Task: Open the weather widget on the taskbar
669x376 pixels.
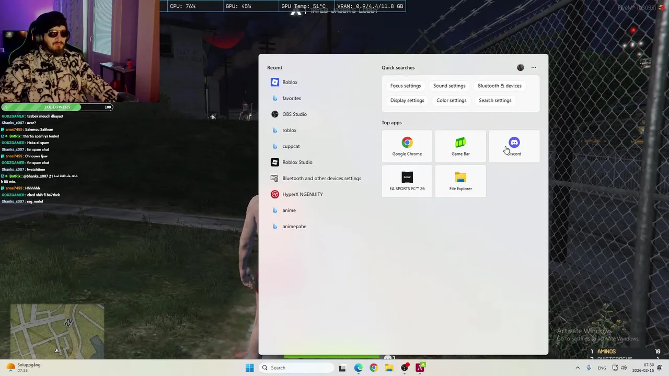Action: click(24, 368)
